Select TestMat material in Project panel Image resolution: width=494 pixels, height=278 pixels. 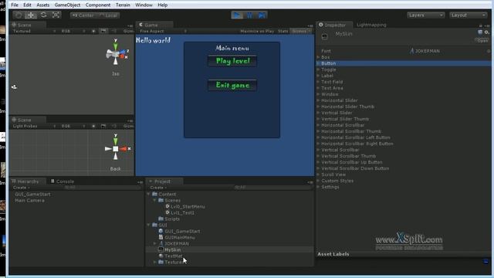[173, 256]
